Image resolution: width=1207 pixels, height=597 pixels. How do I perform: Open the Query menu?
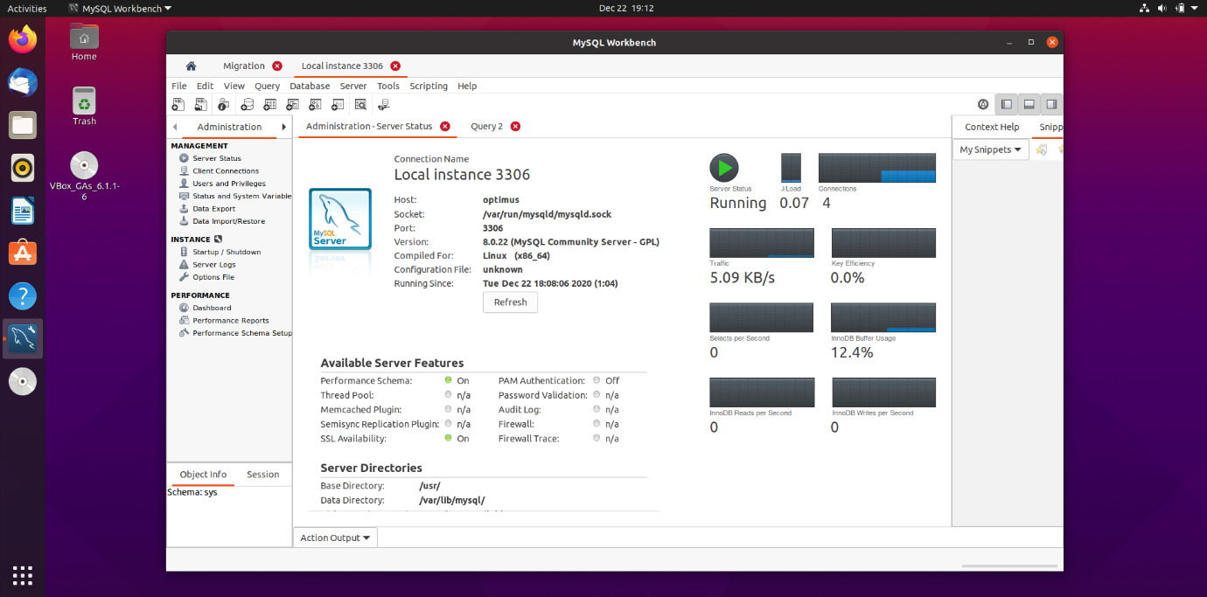point(267,86)
